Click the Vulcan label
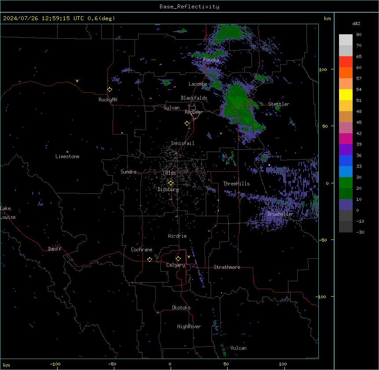379x370 pixels. click(239, 348)
